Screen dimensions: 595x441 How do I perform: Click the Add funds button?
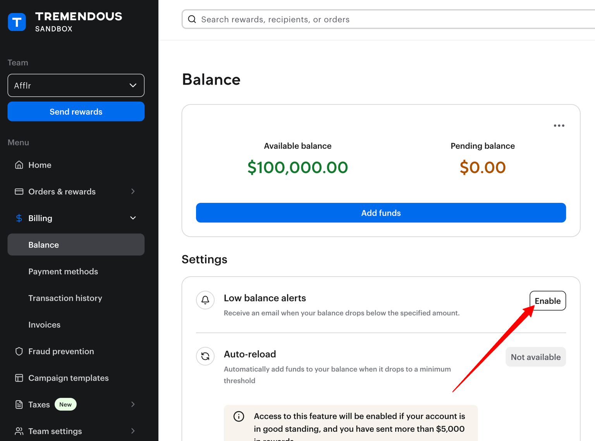click(x=381, y=213)
